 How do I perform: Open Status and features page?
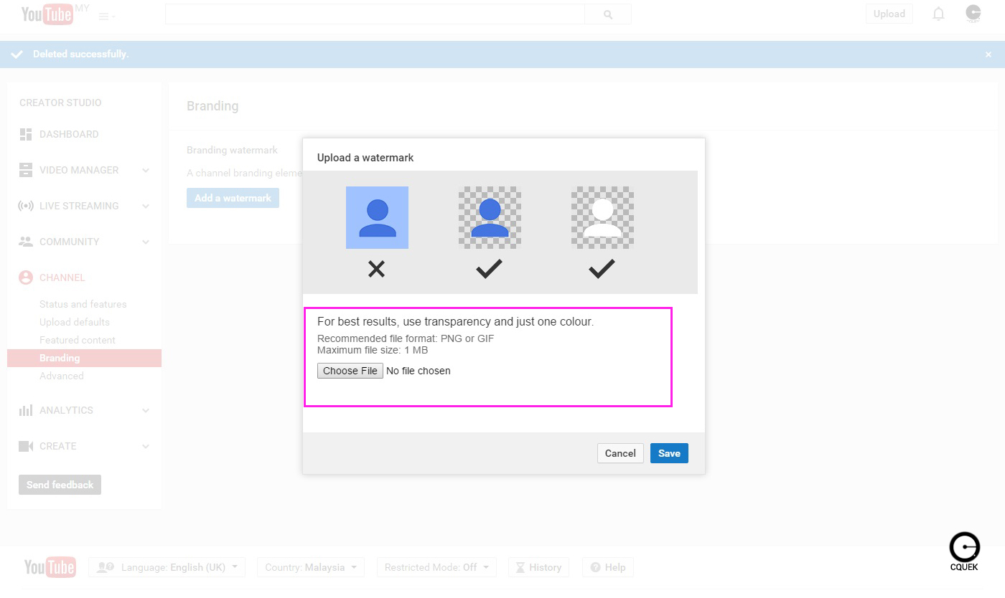(x=83, y=304)
